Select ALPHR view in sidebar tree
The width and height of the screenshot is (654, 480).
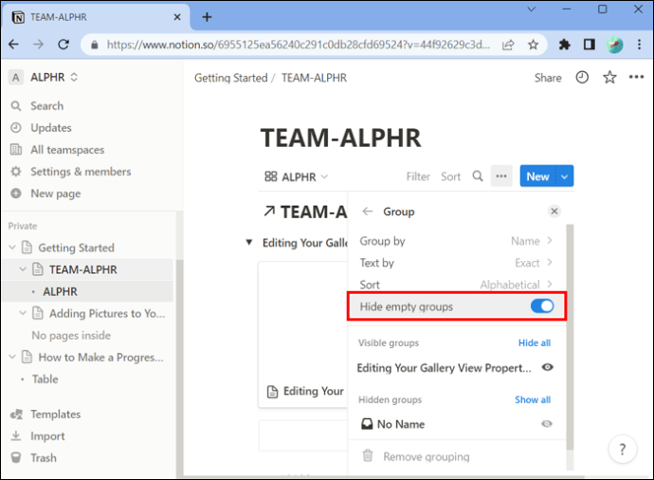click(60, 291)
